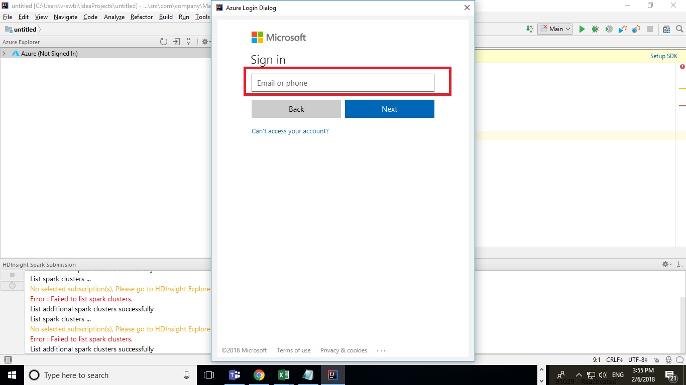The height and width of the screenshot is (385, 686).
Task: Open the Main run configuration dropdown
Action: click(x=554, y=29)
